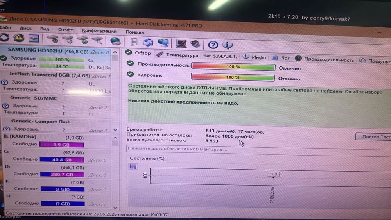Click the comment field Нажмите для добавления комментария

click(258, 149)
